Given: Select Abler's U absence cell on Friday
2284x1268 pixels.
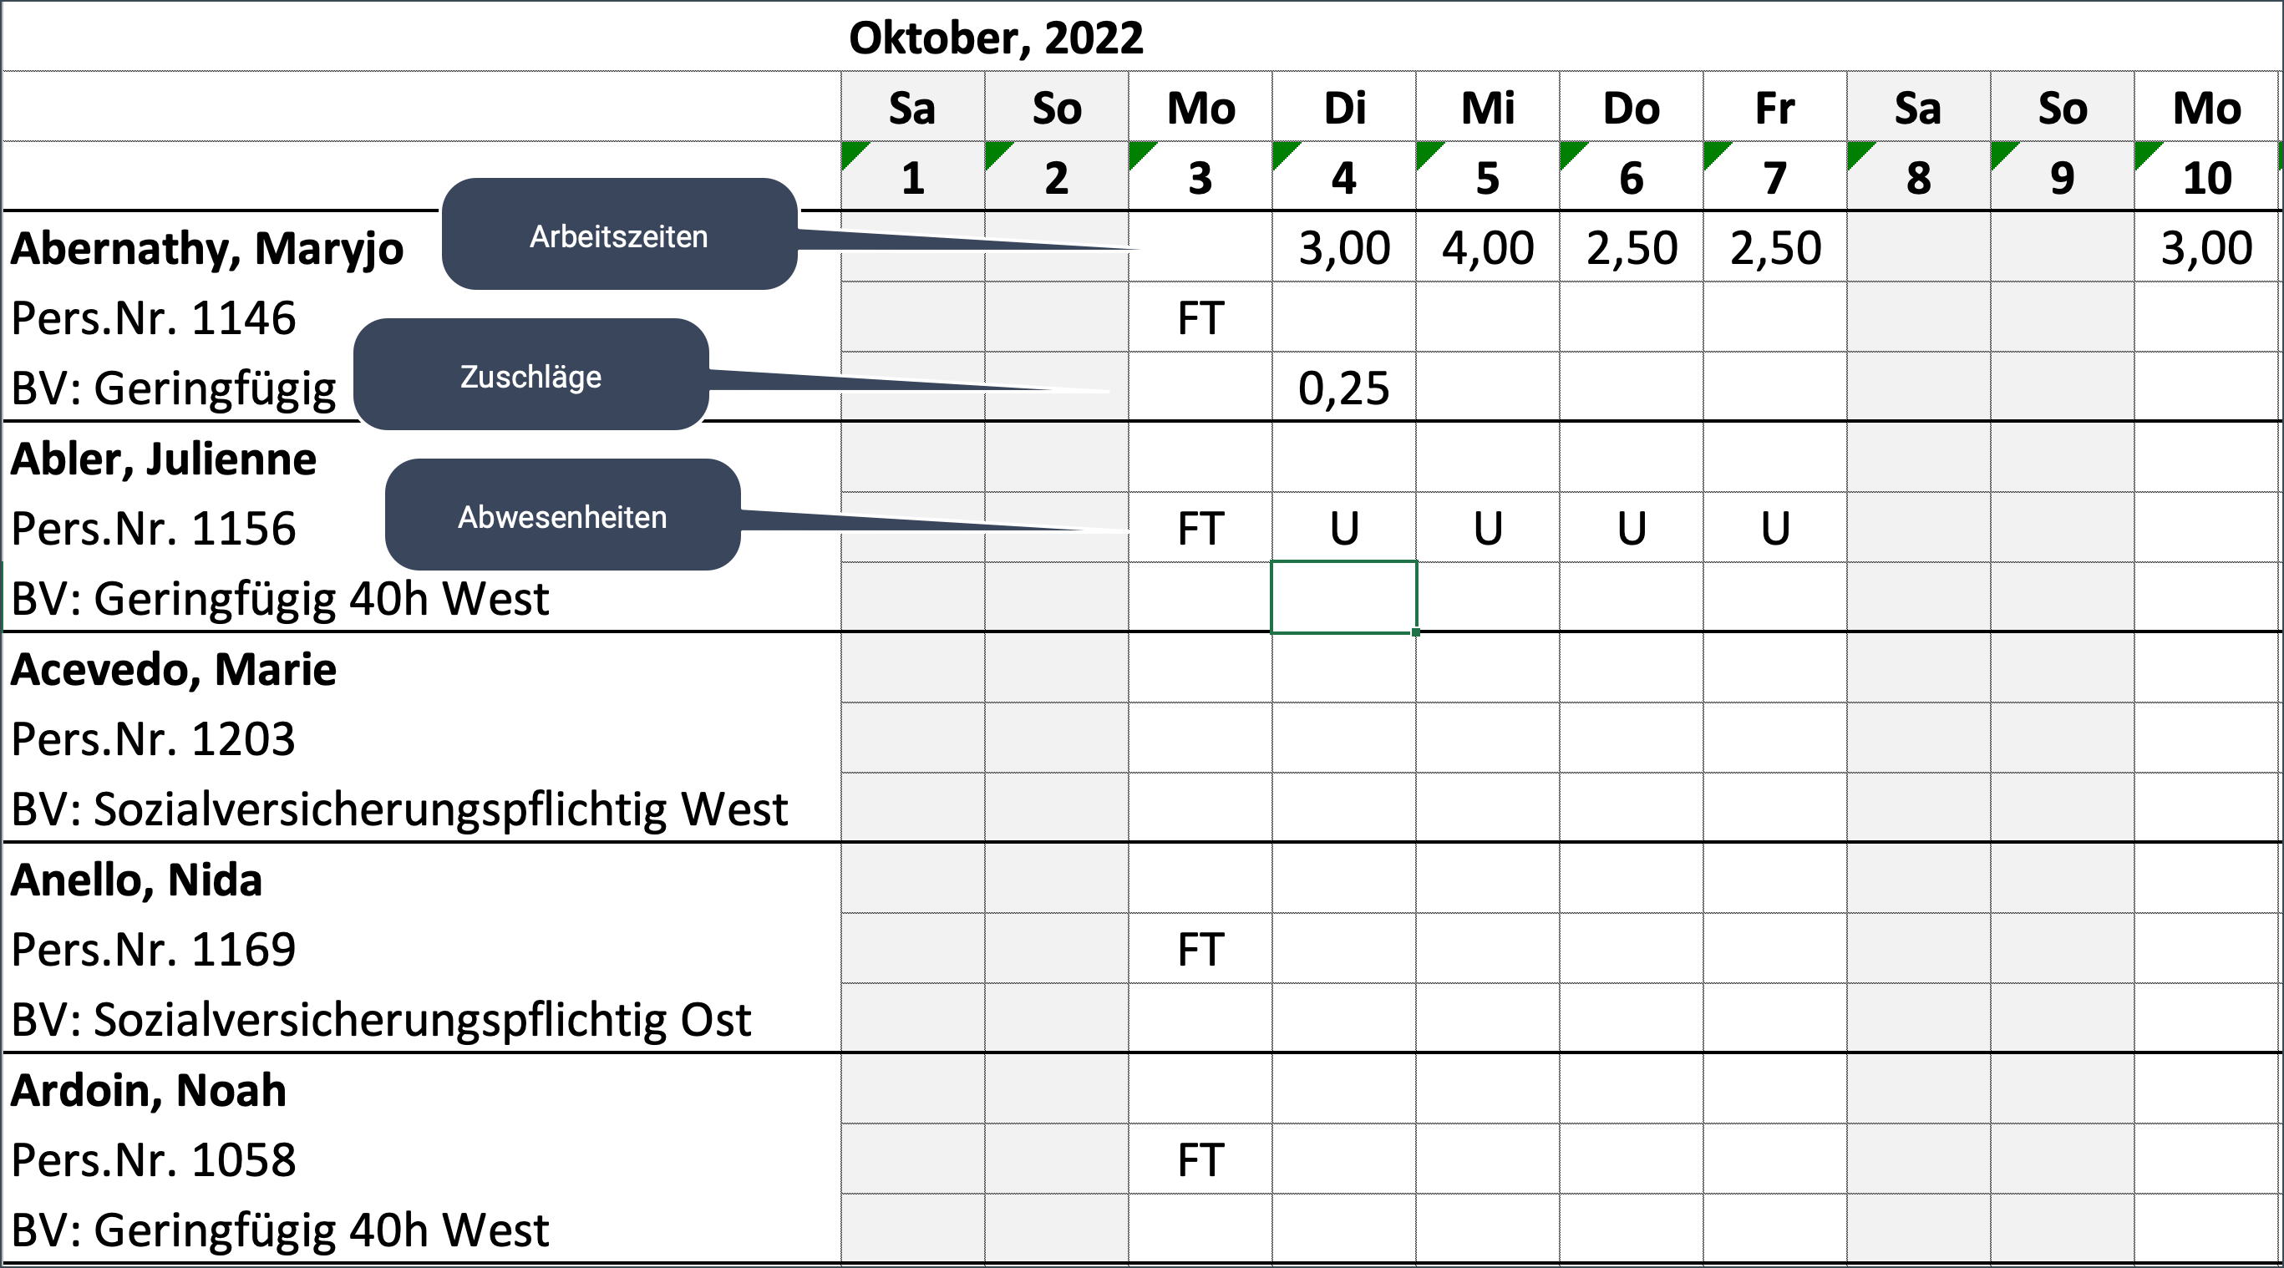Looking at the screenshot, I should click(x=1774, y=529).
